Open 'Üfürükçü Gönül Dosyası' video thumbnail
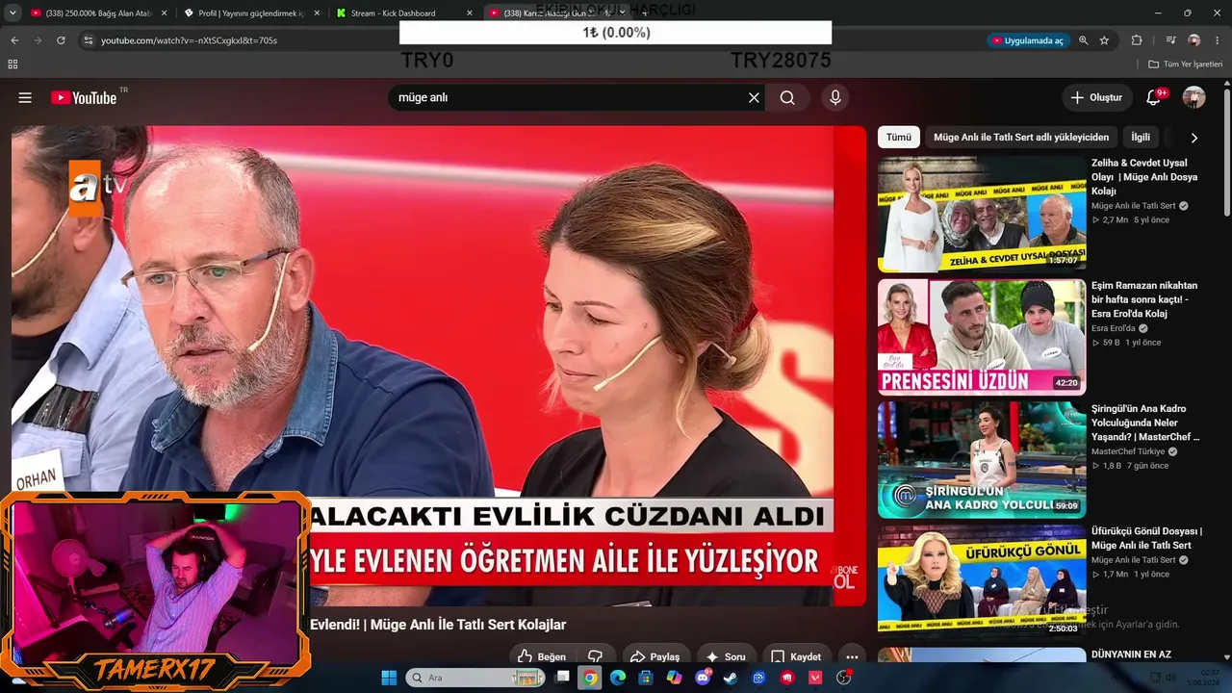This screenshot has width=1232, height=693. (x=982, y=582)
